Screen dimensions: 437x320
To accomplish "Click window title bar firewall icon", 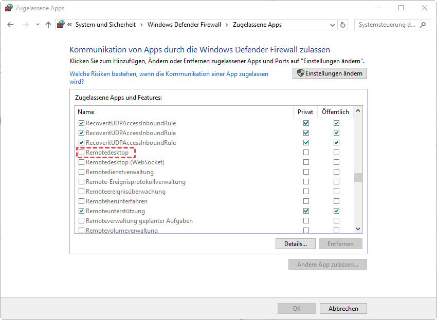I will pos(9,8).
